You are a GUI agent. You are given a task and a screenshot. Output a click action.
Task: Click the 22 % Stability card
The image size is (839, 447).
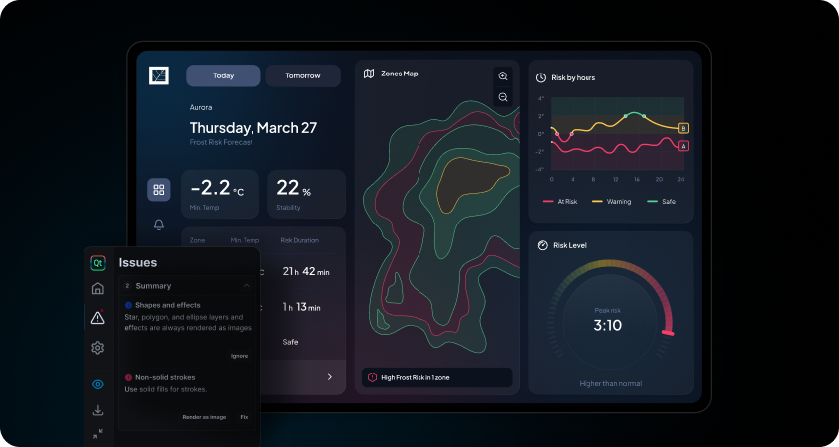click(306, 194)
